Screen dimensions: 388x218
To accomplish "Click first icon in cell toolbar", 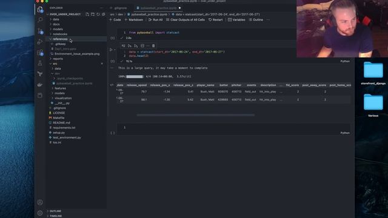I will 123,46.
